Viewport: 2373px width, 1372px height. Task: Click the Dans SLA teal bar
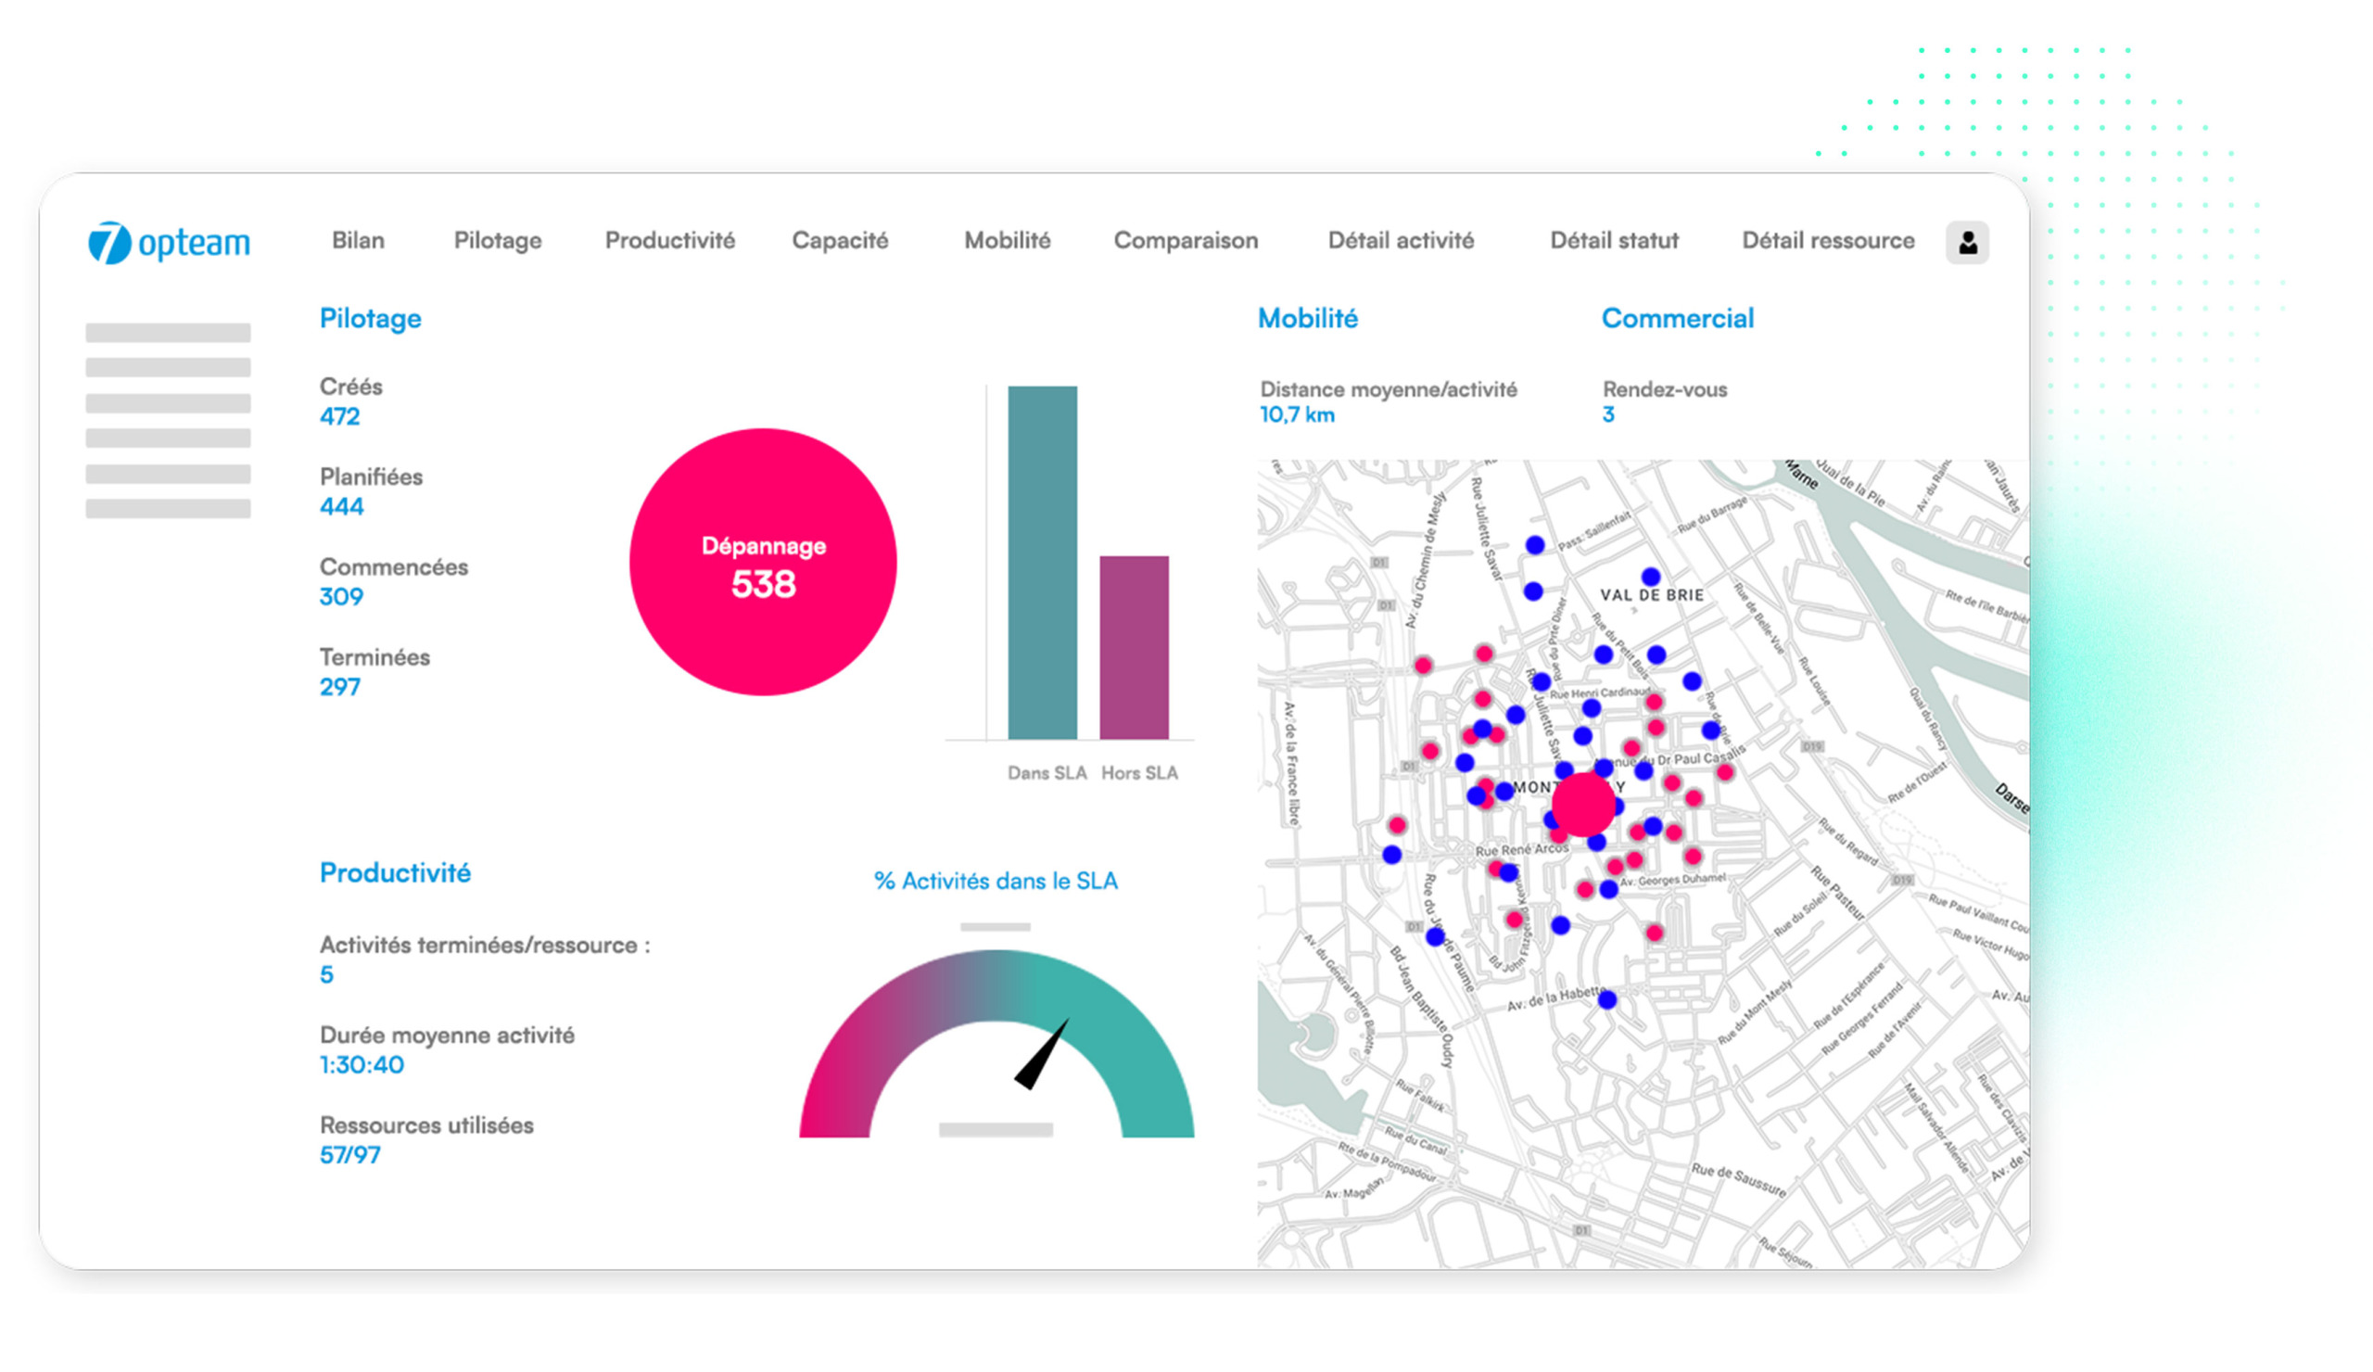[1043, 563]
